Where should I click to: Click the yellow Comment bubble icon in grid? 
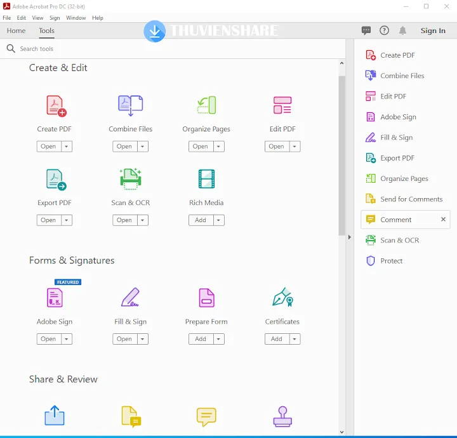coord(206,416)
